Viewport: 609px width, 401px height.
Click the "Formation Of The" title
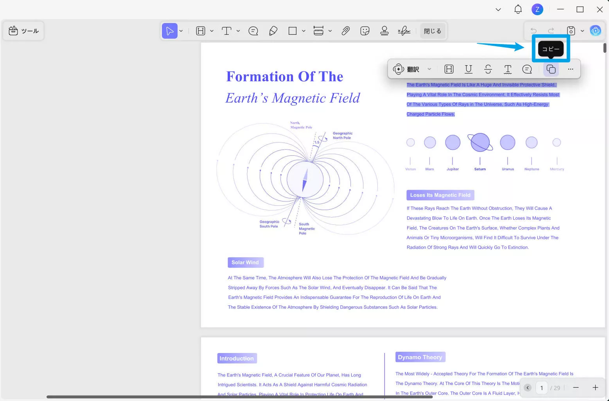coord(285,77)
